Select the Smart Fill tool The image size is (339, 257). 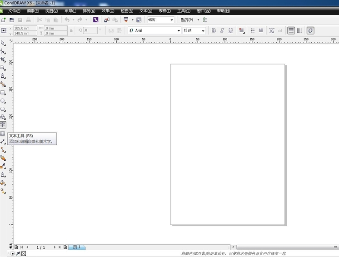click(x=3, y=84)
